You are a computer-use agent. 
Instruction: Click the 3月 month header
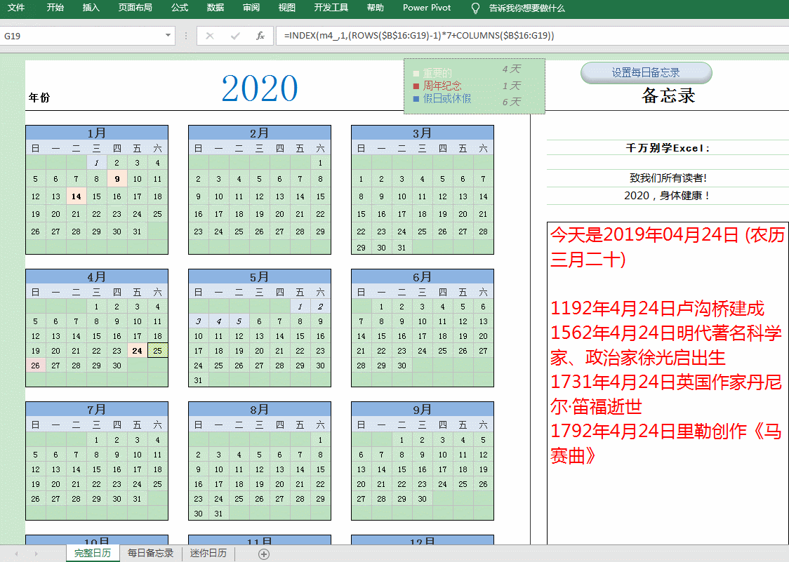pos(422,133)
